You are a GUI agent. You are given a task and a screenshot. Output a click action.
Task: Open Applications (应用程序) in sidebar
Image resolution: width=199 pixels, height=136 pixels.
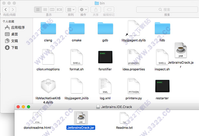(15, 27)
